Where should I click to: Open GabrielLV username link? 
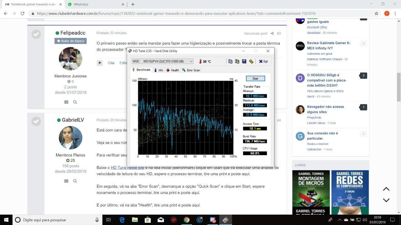[x=73, y=120]
